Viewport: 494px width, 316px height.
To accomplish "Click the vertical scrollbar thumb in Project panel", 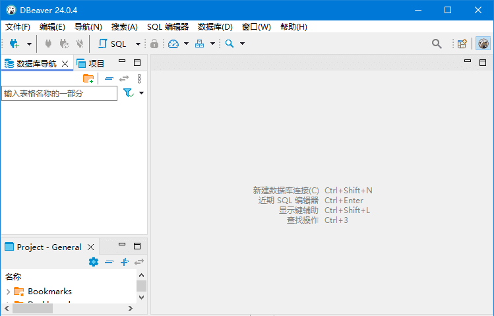I will point(141,286).
